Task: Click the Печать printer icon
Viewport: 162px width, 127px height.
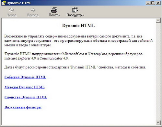Action: (x=54, y=10)
